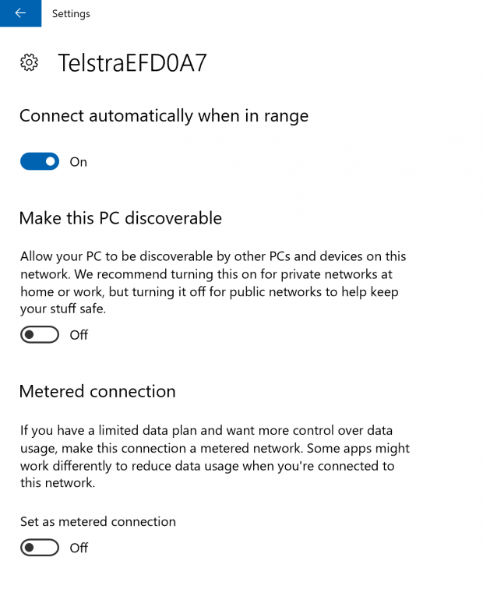Click the back arrow button

point(20,13)
